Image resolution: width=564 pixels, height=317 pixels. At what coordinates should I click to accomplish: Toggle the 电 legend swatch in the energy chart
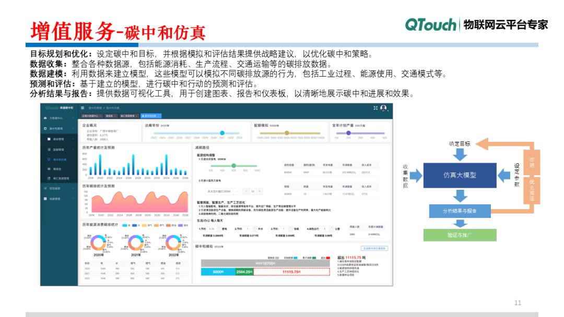(x=124, y=225)
